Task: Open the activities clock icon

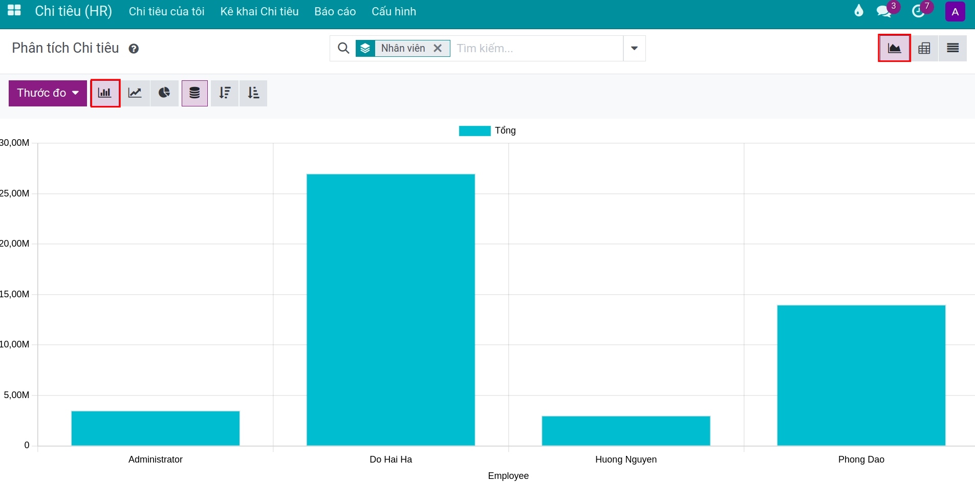Action: [919, 11]
